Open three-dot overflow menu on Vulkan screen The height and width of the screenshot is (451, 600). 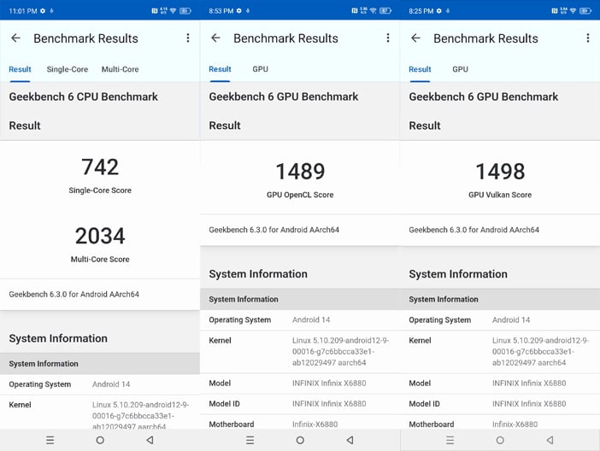[588, 38]
